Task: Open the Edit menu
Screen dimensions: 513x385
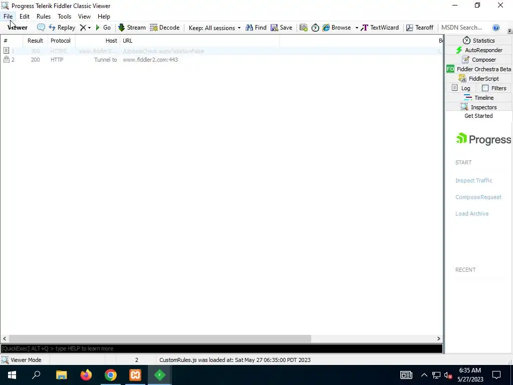Action: click(25, 17)
